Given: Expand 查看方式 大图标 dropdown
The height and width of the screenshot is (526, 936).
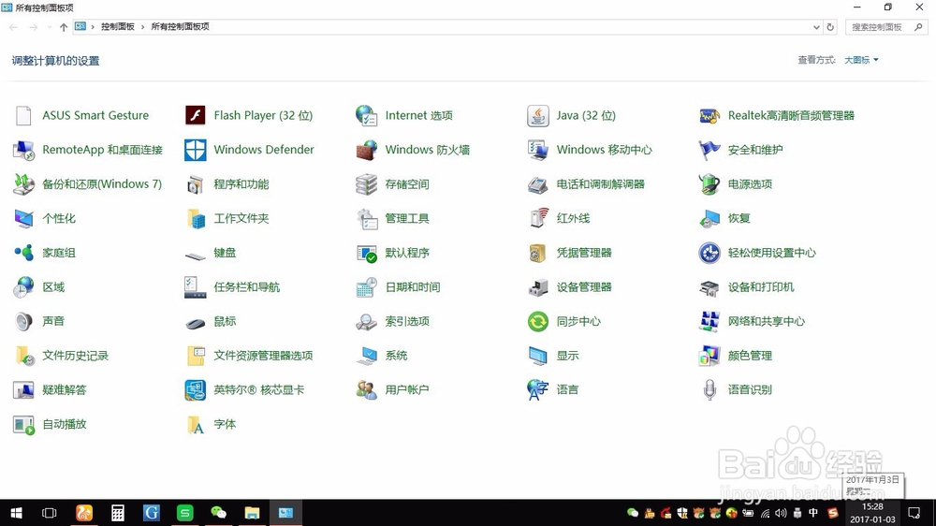Looking at the screenshot, I should (x=861, y=60).
